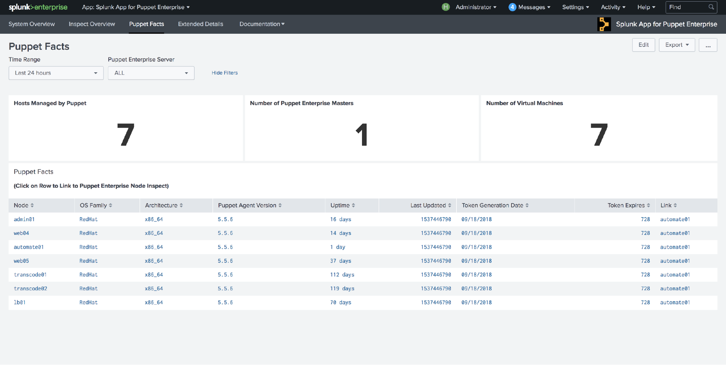Click the Number of Virtual Machines value 7

pyautogui.click(x=599, y=135)
